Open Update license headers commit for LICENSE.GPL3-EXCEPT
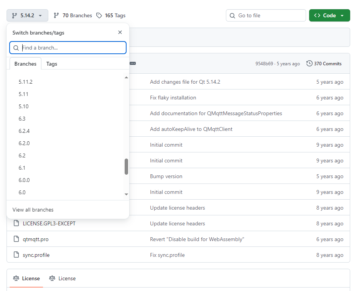 click(x=178, y=223)
